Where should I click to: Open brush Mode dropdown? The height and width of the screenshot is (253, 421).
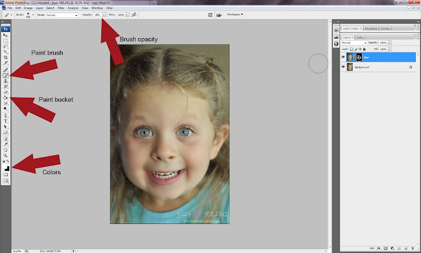[x=62, y=15]
